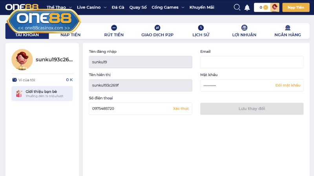314x176 pixels.
Task: Focus the Email input field
Action: coord(252,62)
